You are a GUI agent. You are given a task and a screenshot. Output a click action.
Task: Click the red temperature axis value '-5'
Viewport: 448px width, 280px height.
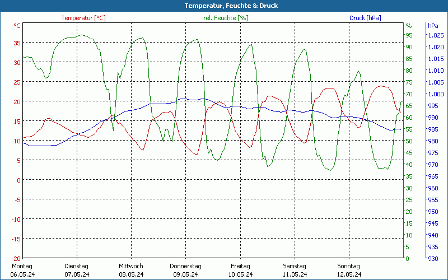click(x=18, y=200)
